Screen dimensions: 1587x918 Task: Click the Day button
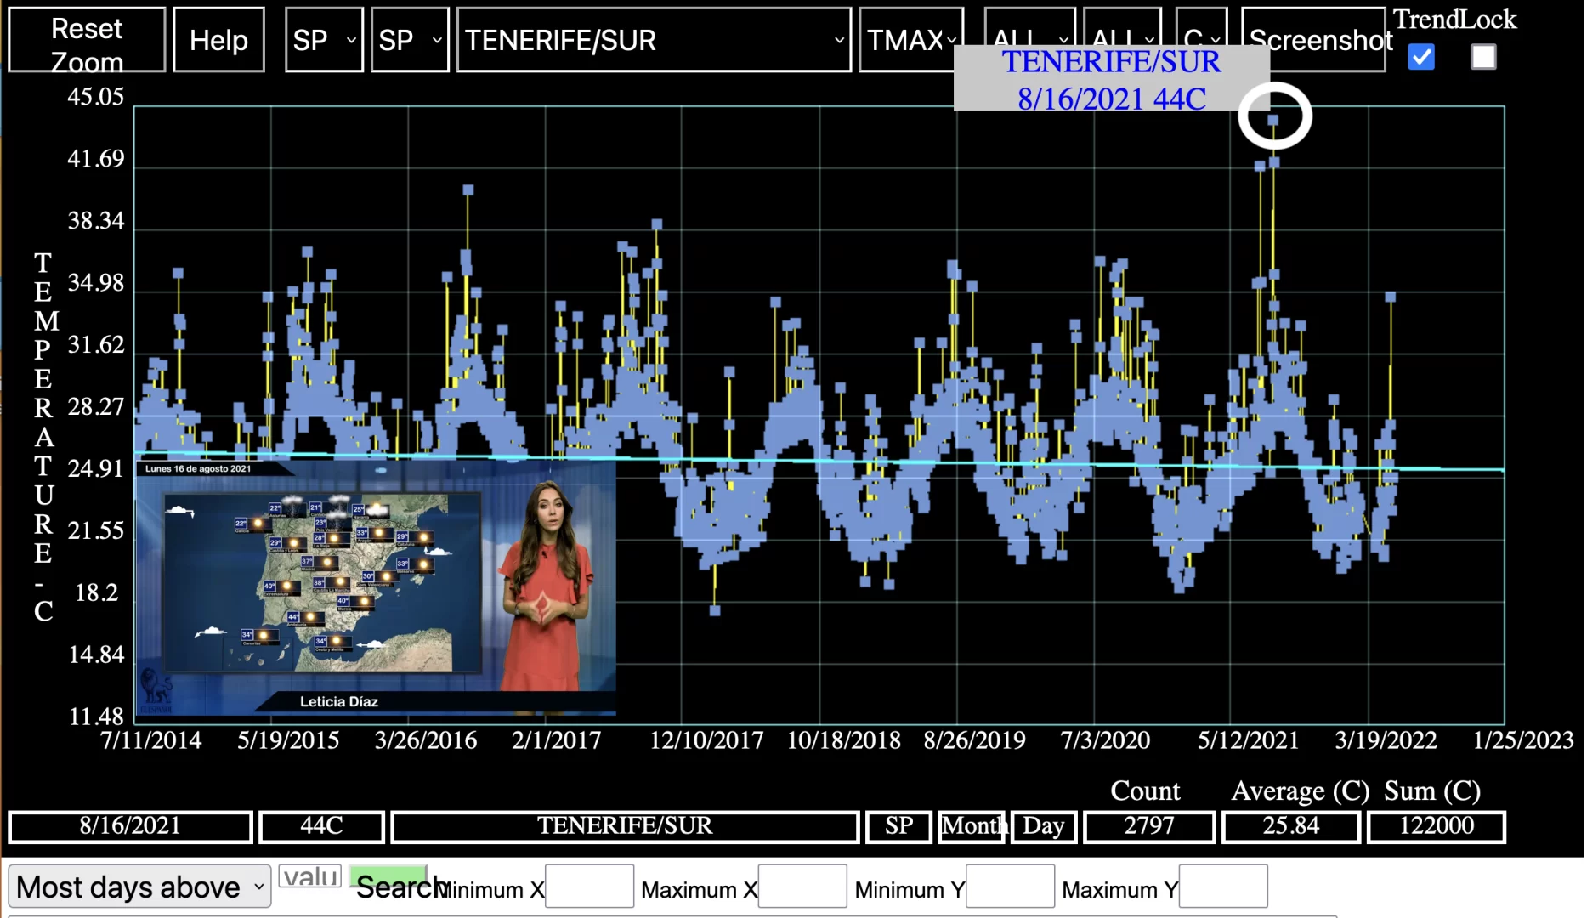(x=1044, y=826)
